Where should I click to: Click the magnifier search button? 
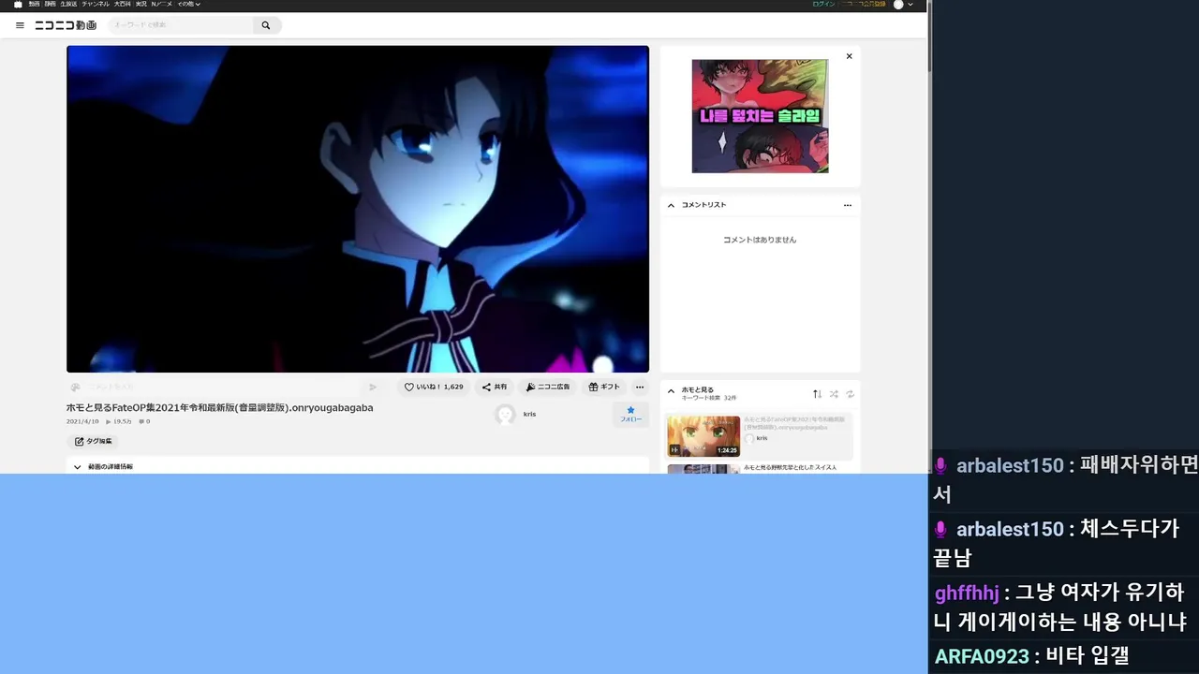(266, 25)
